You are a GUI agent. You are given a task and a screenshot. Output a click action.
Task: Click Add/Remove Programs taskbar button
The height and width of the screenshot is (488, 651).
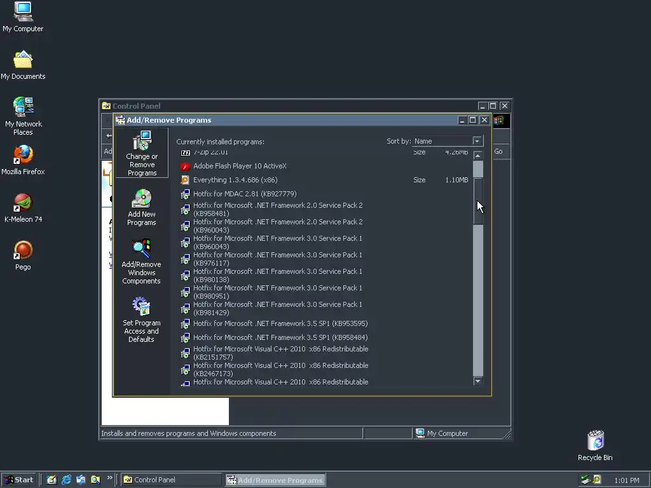point(275,480)
